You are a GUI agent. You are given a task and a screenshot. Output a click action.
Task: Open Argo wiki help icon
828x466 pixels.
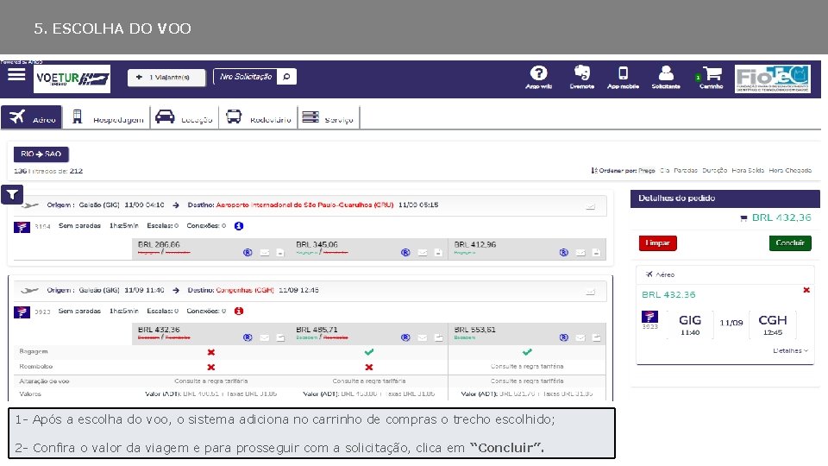click(x=538, y=77)
